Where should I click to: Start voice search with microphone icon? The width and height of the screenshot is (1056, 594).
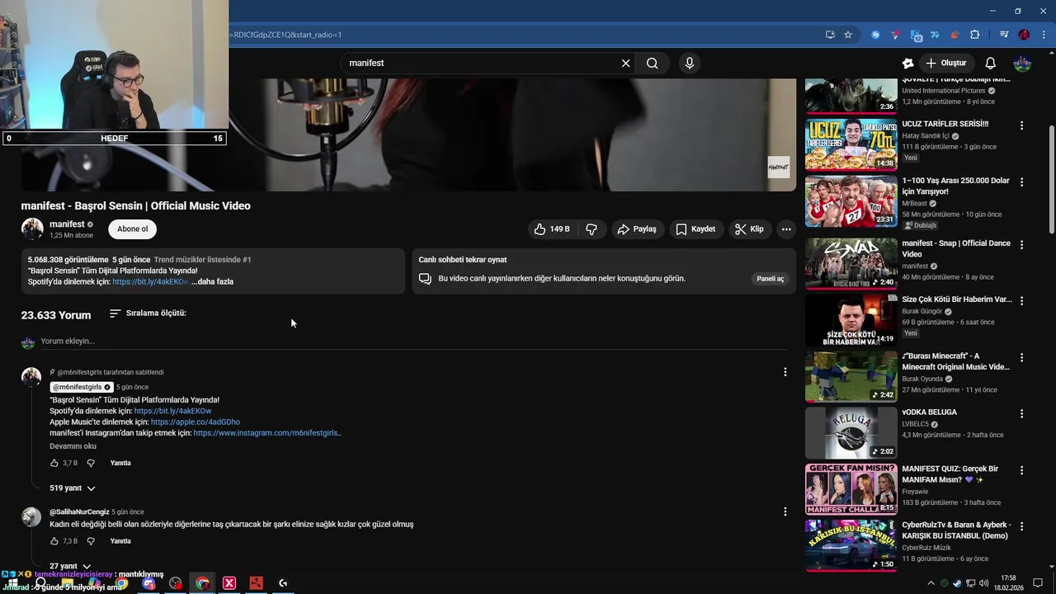690,63
